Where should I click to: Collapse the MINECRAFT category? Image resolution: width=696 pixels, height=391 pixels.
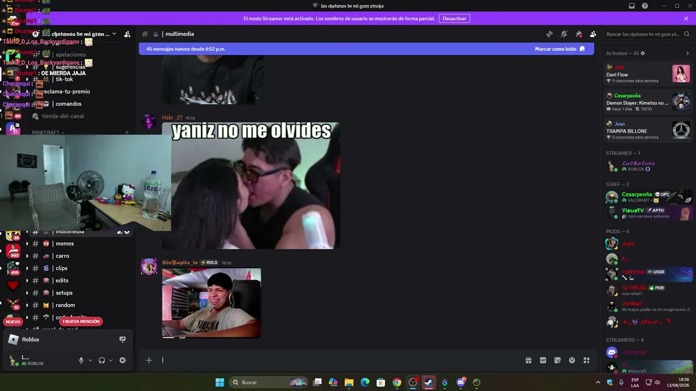[x=48, y=133]
